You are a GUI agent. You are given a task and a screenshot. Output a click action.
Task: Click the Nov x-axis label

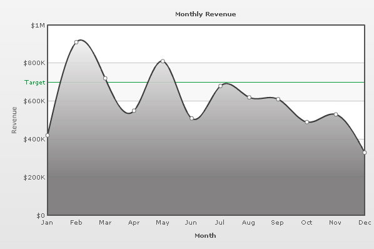click(x=335, y=223)
